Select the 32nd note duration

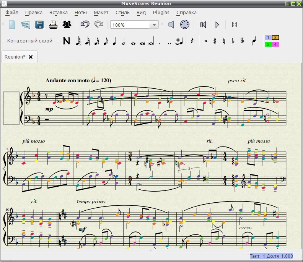(87, 41)
